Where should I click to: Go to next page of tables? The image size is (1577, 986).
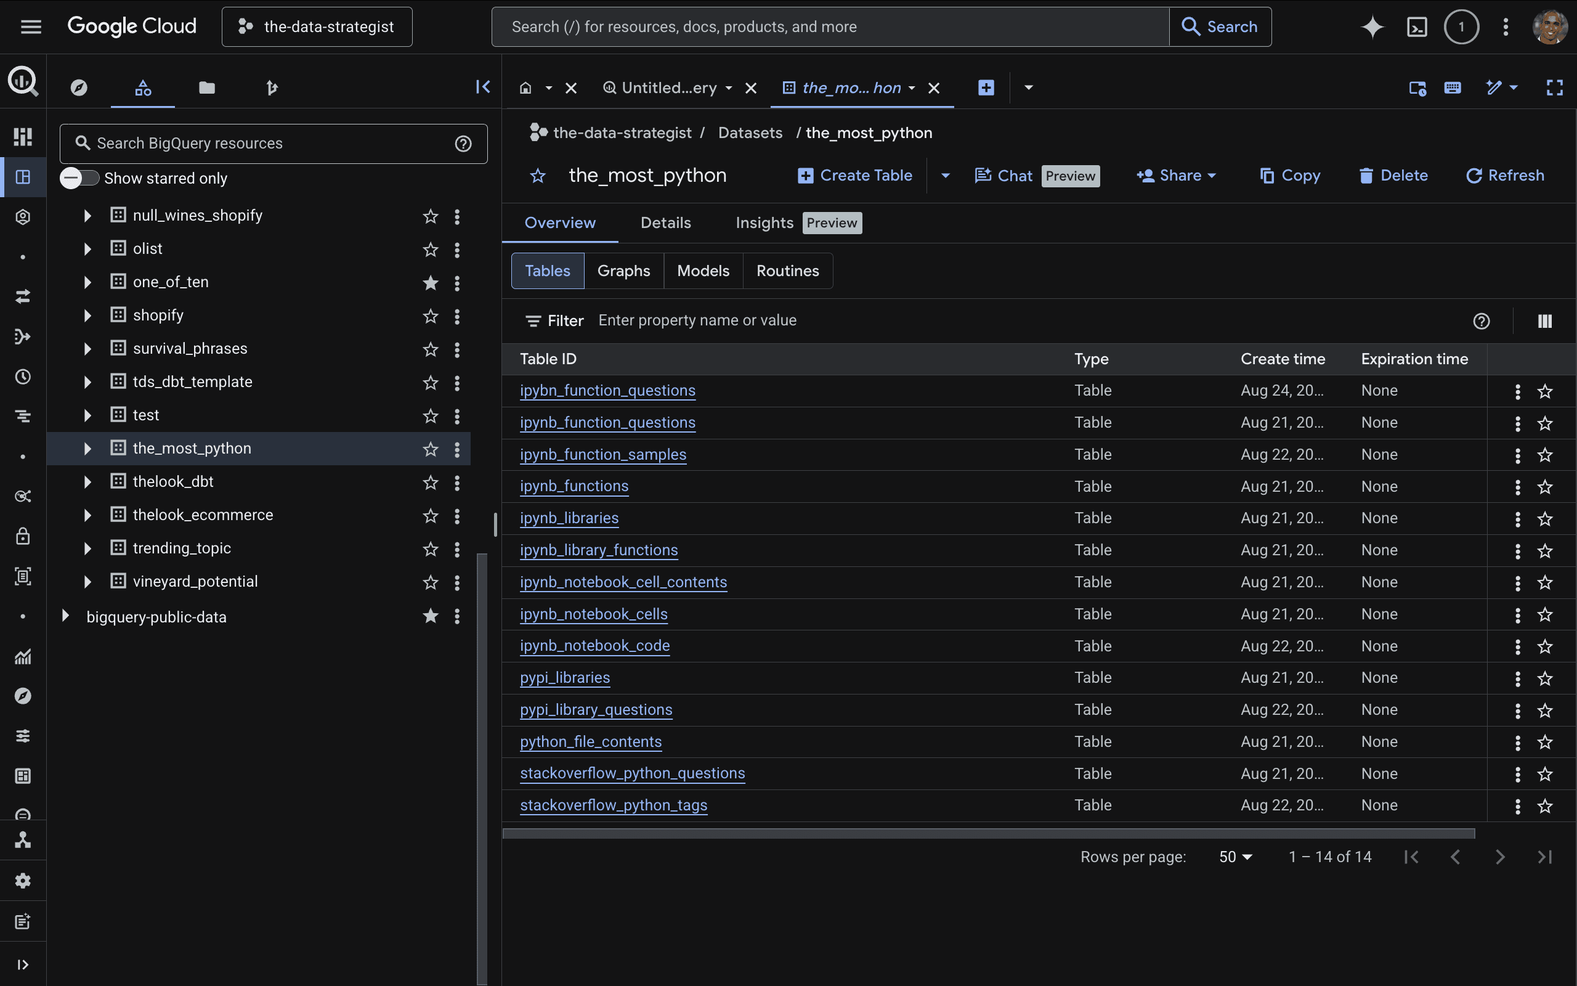click(1499, 857)
